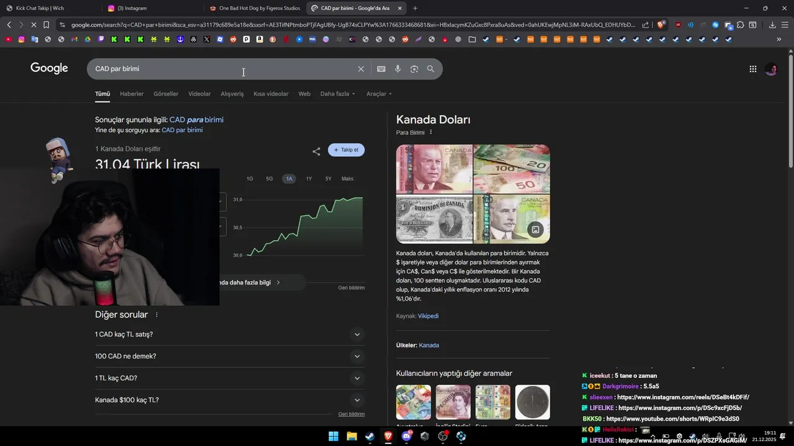Switch to the Kısa videolar tab
Image resolution: width=794 pixels, height=446 pixels.
point(271,94)
